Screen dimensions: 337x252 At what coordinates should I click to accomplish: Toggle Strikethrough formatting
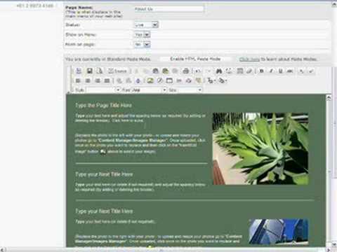[x=290, y=71]
